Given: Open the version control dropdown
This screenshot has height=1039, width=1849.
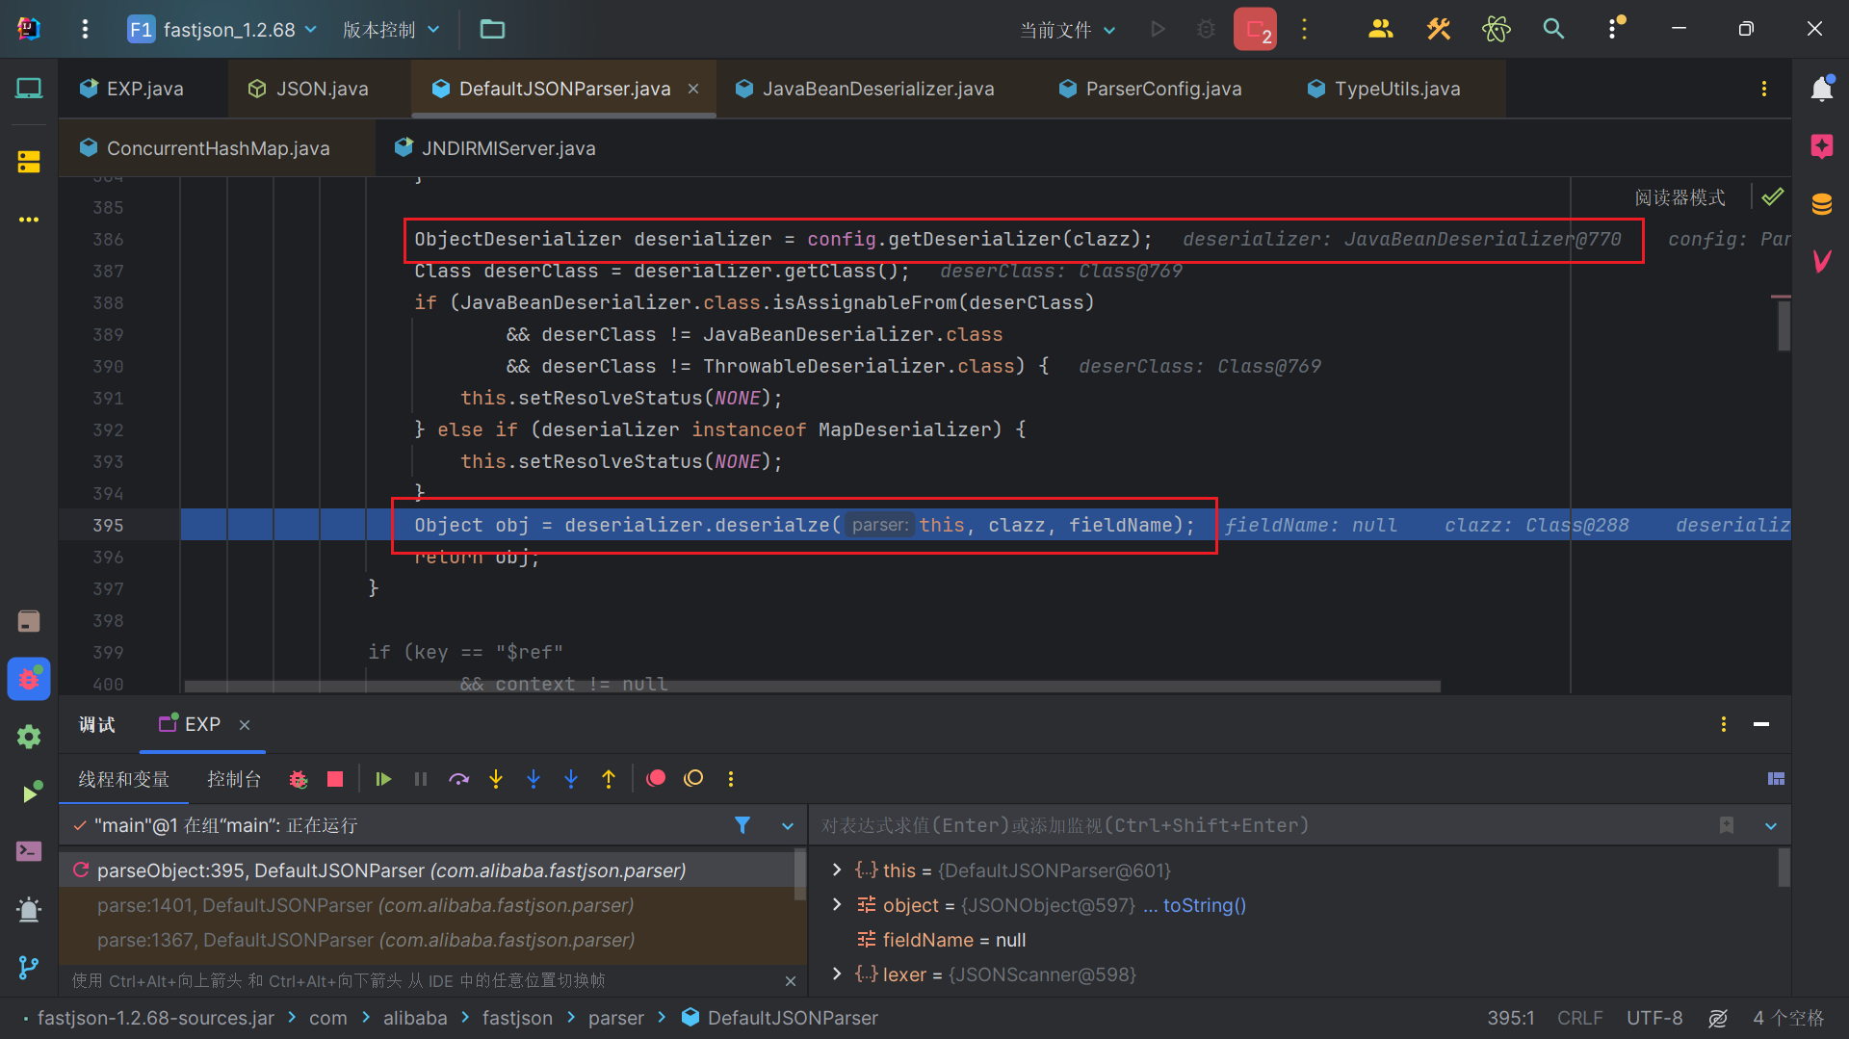Looking at the screenshot, I should click(391, 29).
